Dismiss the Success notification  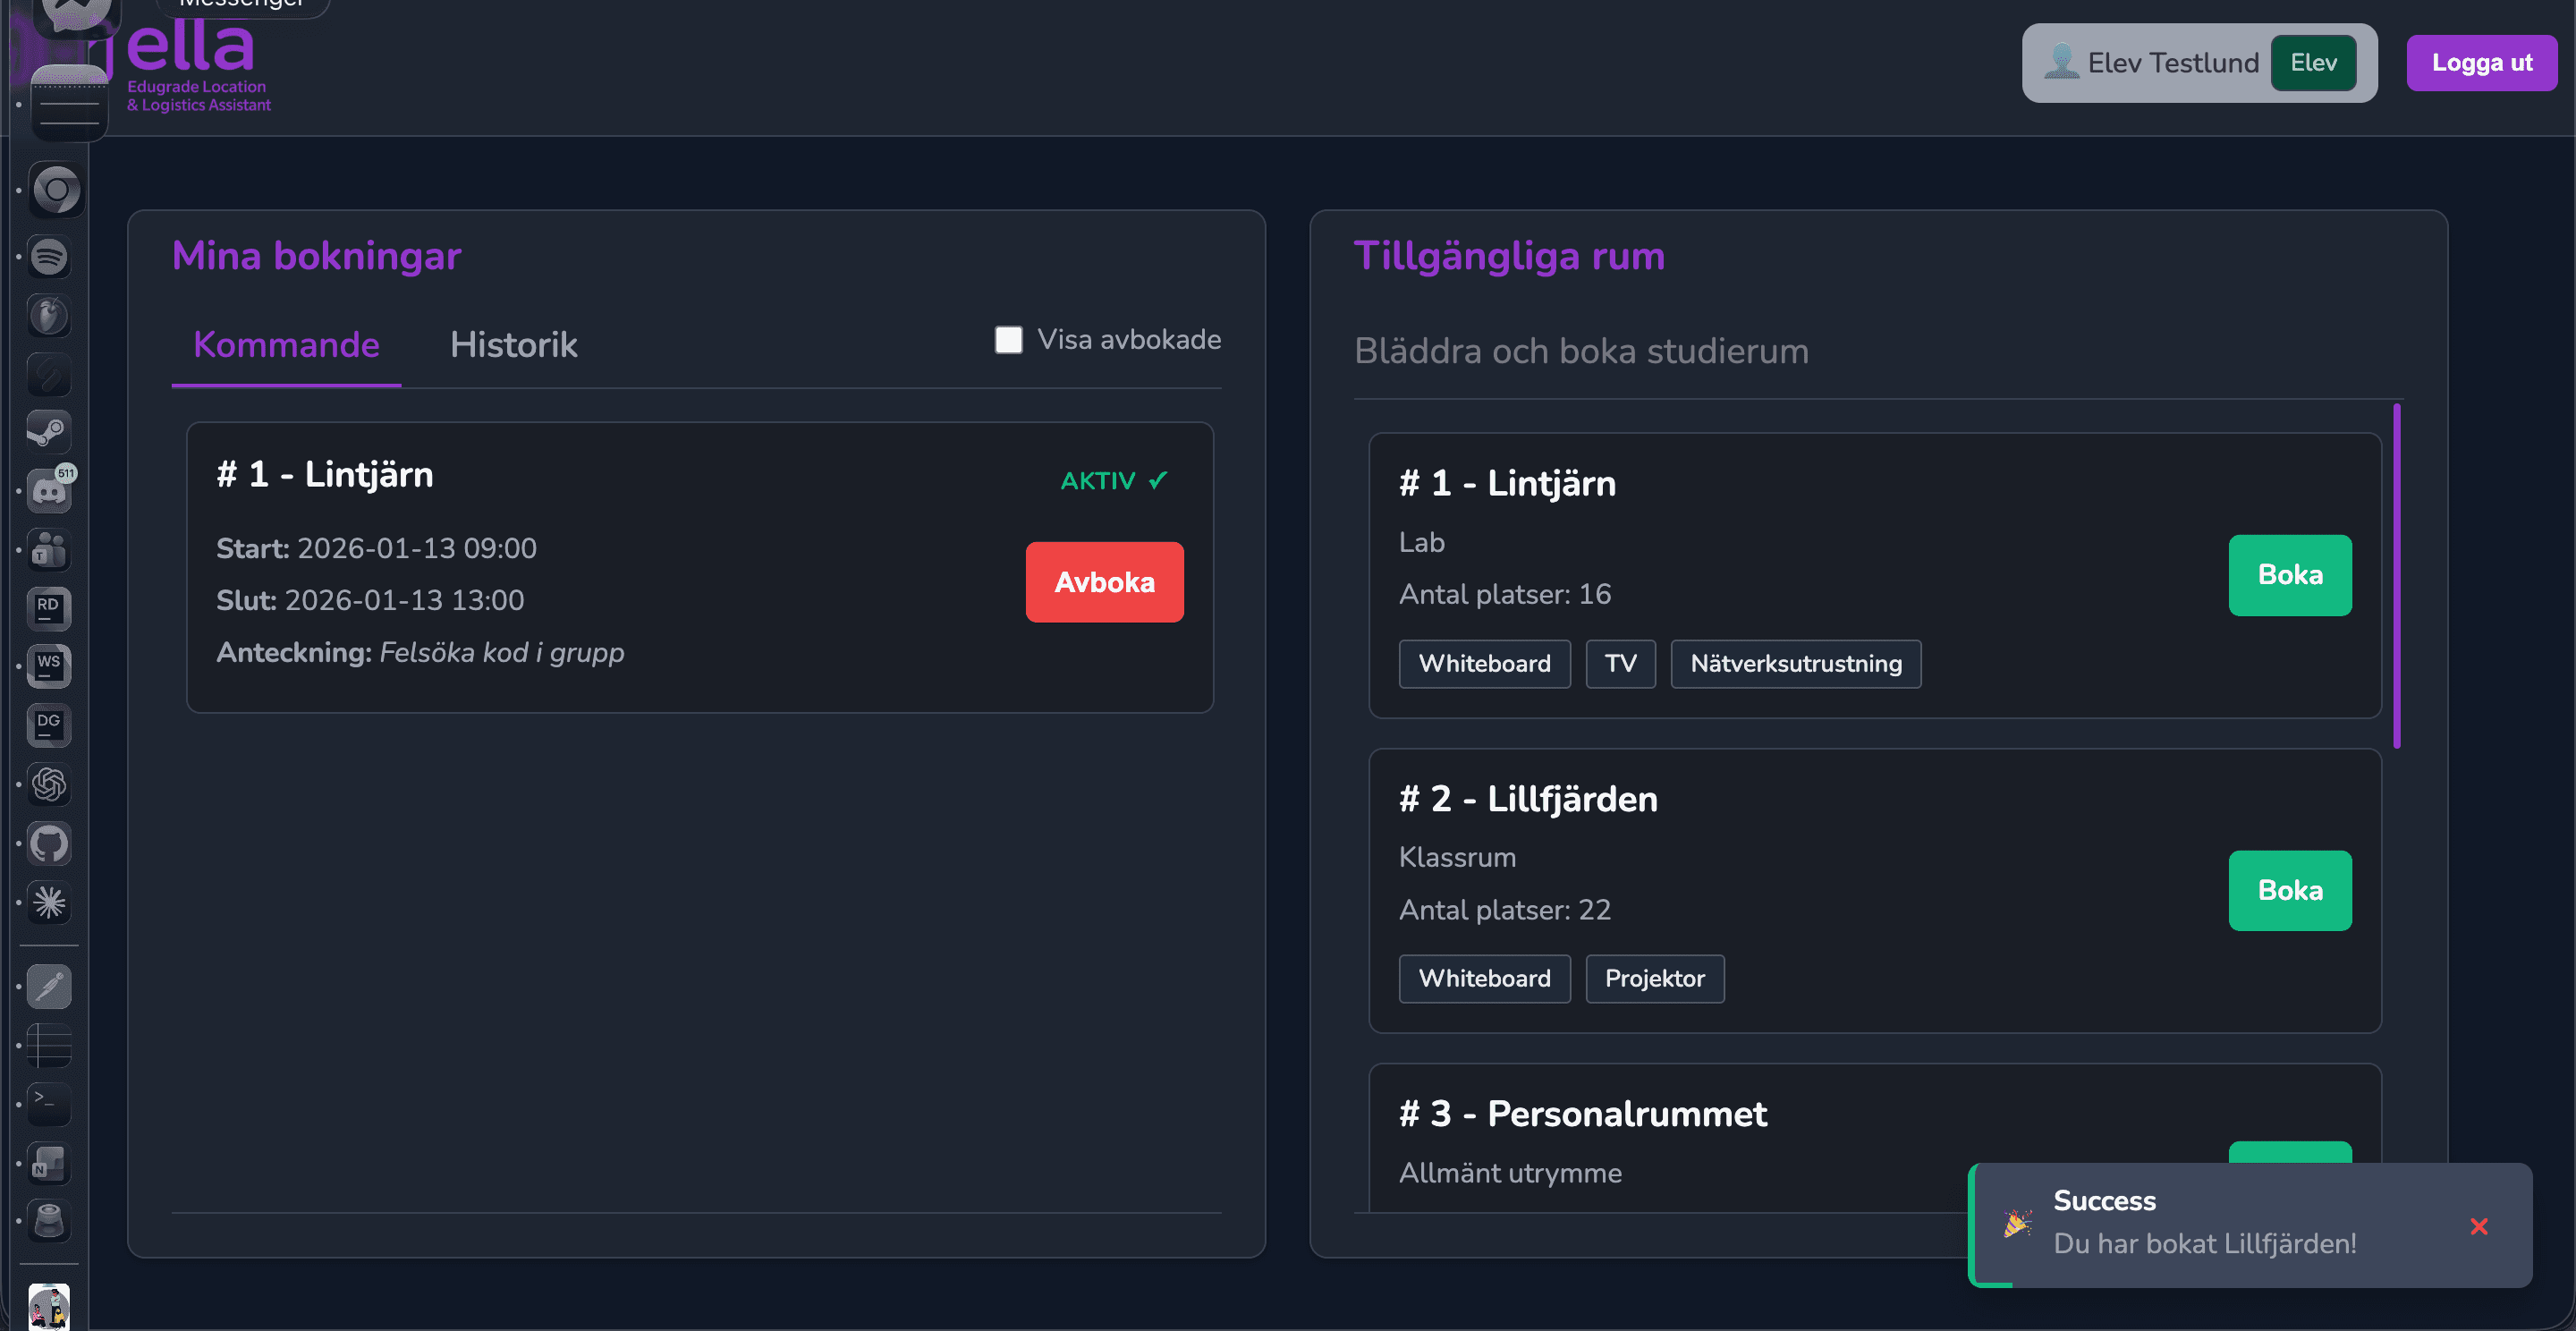[2478, 1226]
